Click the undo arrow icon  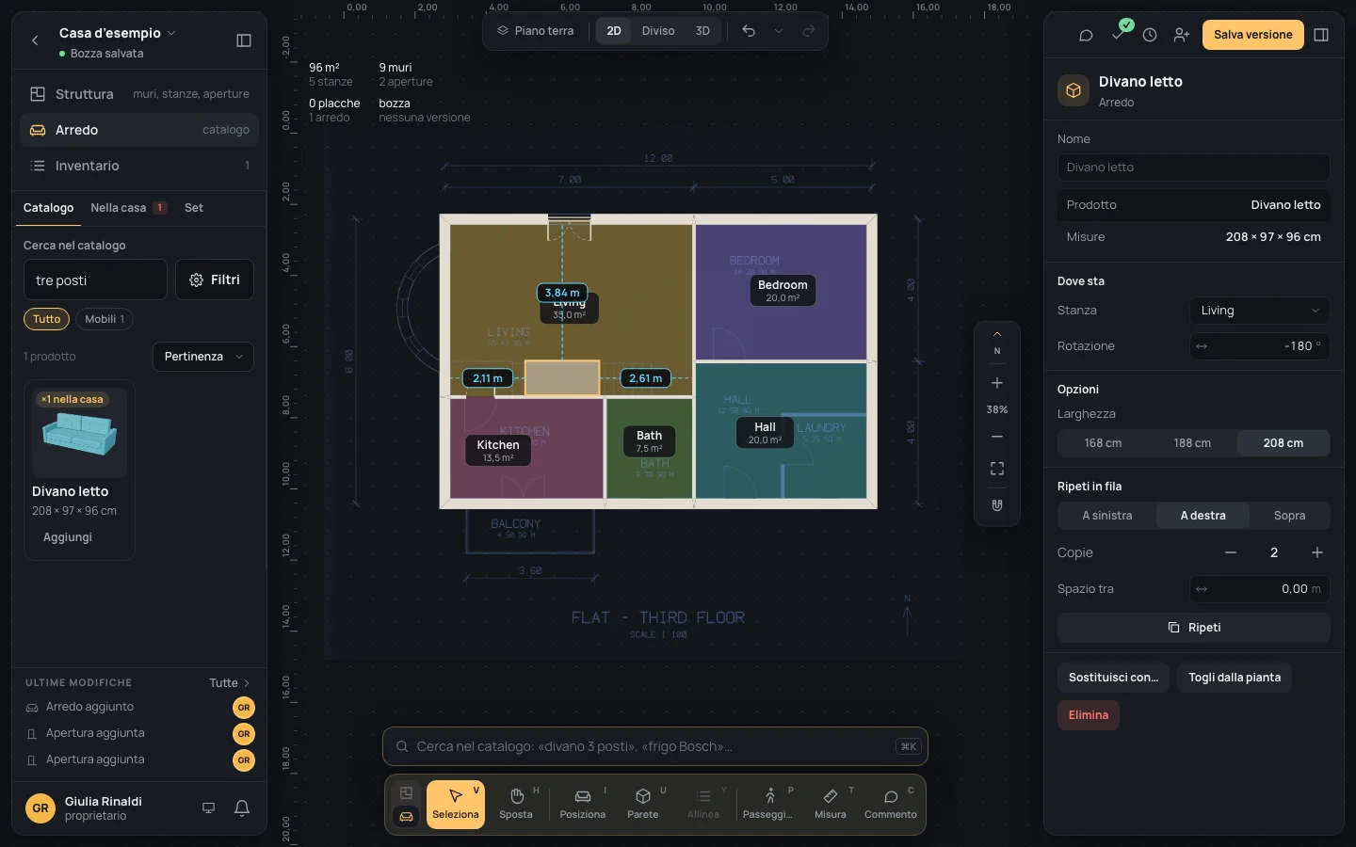(749, 31)
